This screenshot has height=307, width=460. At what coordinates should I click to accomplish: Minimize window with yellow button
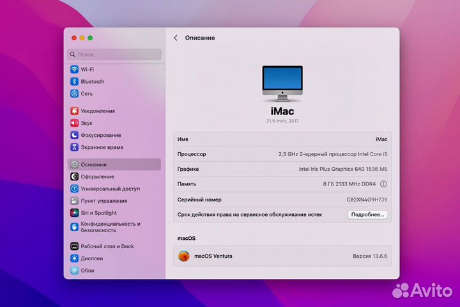[x=82, y=38]
